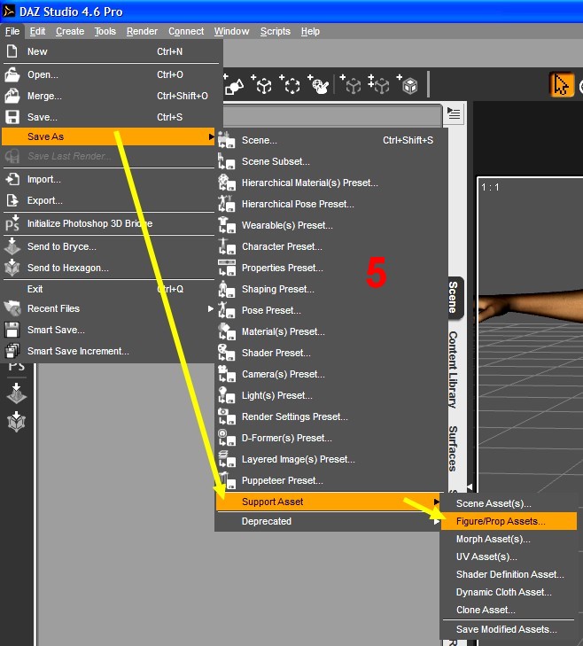Click the Export icon in File menu
583x646 pixels.
pos(12,200)
